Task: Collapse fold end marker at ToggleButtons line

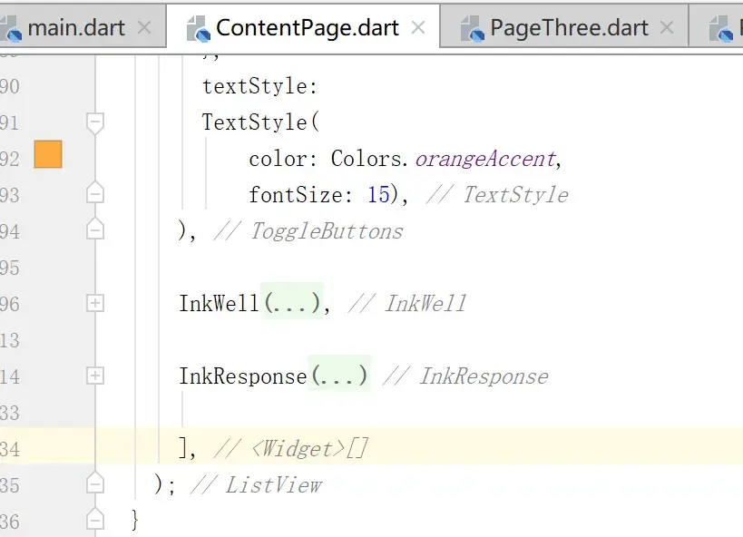Action: coord(95,229)
